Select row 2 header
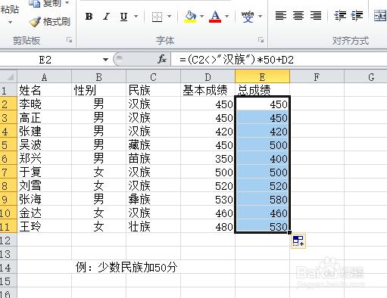The image size is (387, 298). pyautogui.click(x=8, y=104)
